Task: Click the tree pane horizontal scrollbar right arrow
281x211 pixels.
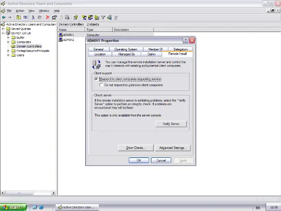Action: point(54,193)
